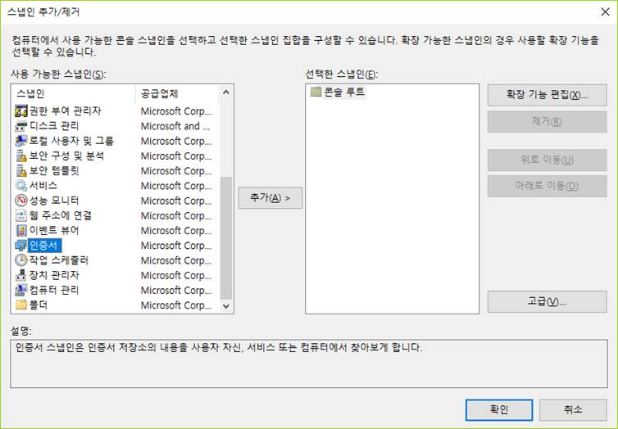Select the 보안 템플릿 row text
This screenshot has width=618, height=429.
54,171
